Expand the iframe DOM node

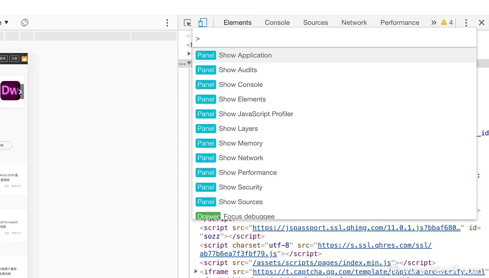[x=196, y=272]
